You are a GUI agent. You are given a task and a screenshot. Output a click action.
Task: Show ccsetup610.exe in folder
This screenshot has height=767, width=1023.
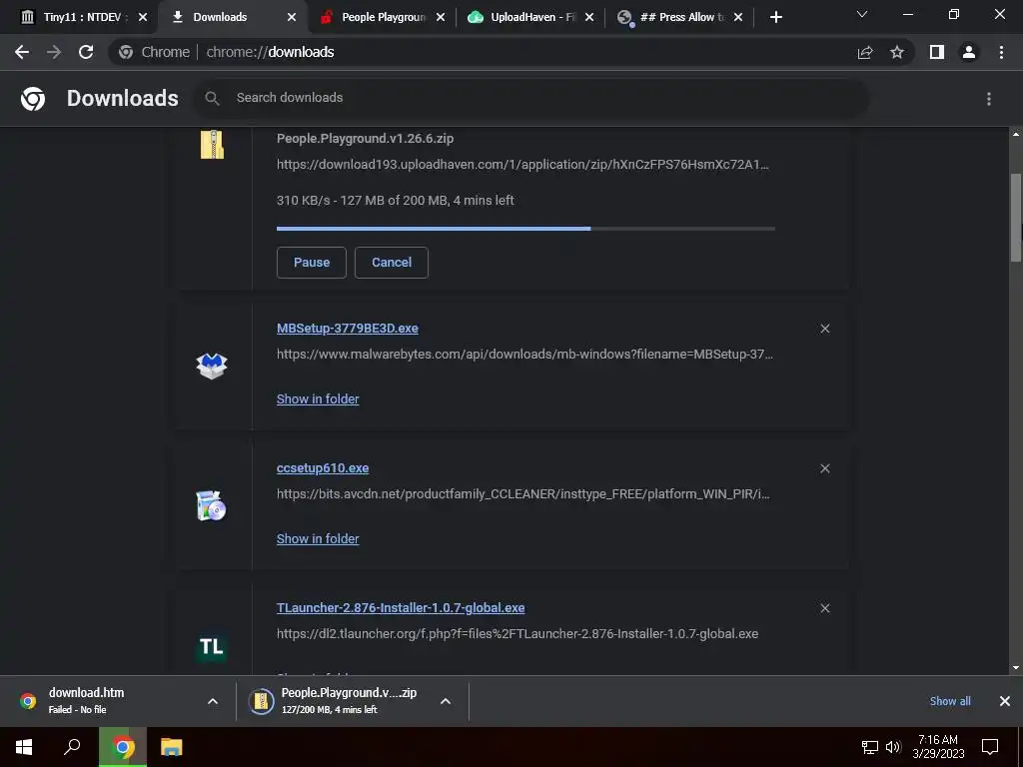point(318,538)
